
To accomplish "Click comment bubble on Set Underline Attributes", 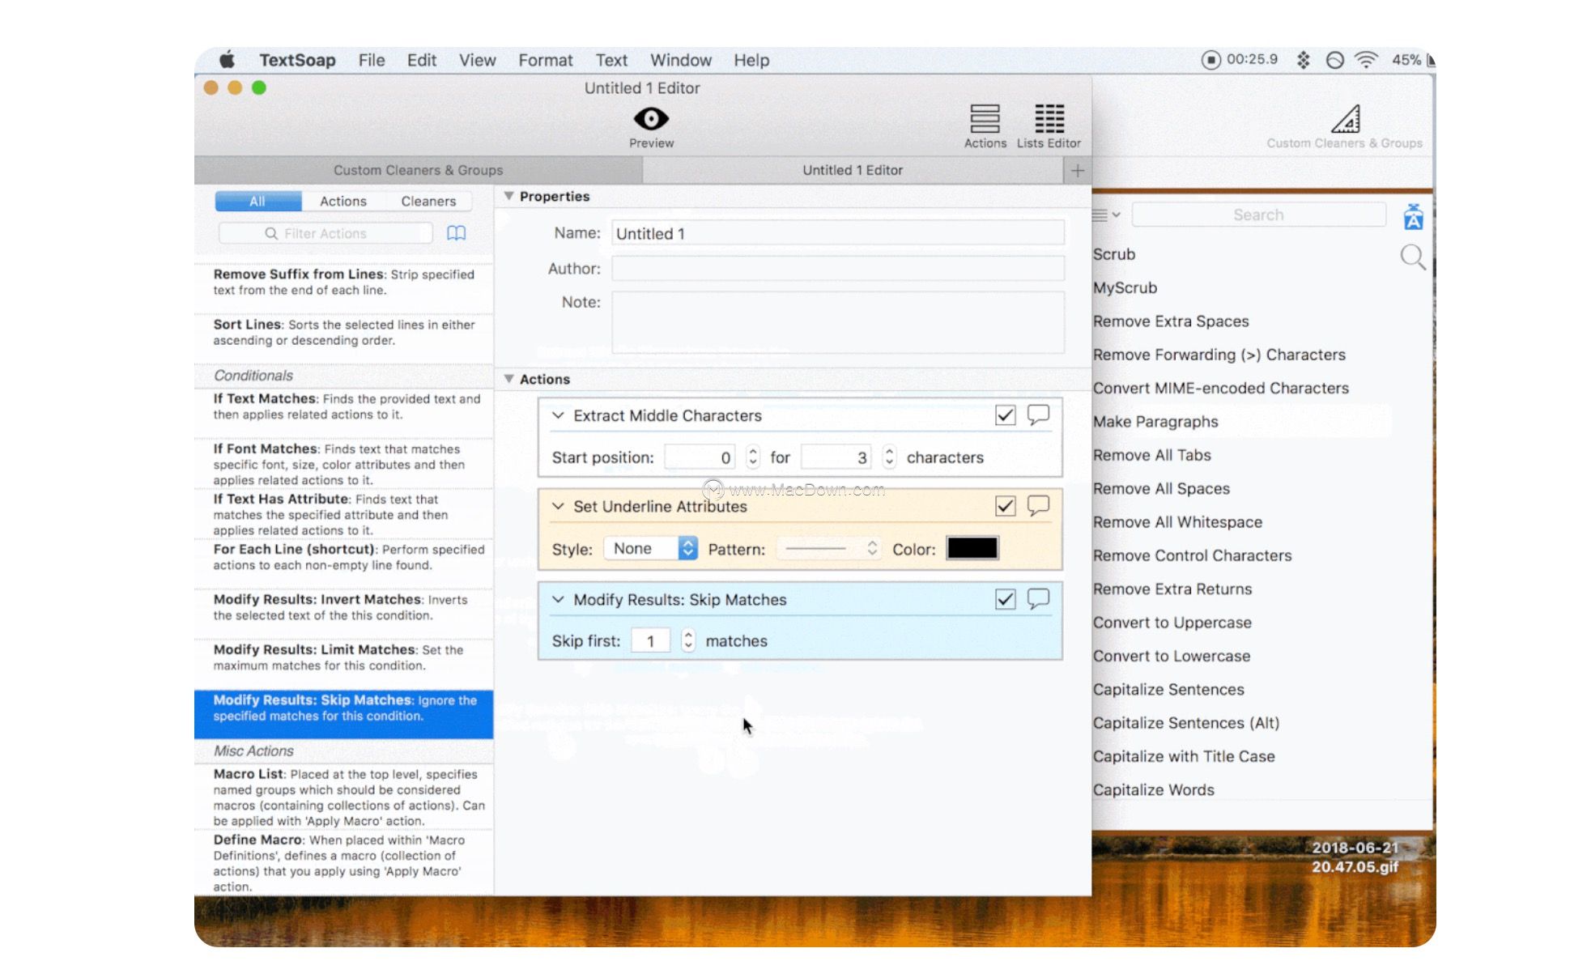I will point(1038,505).
